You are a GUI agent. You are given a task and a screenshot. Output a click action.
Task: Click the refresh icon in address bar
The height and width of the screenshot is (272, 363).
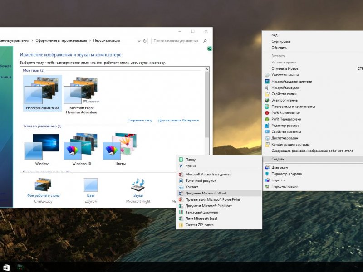pos(145,41)
